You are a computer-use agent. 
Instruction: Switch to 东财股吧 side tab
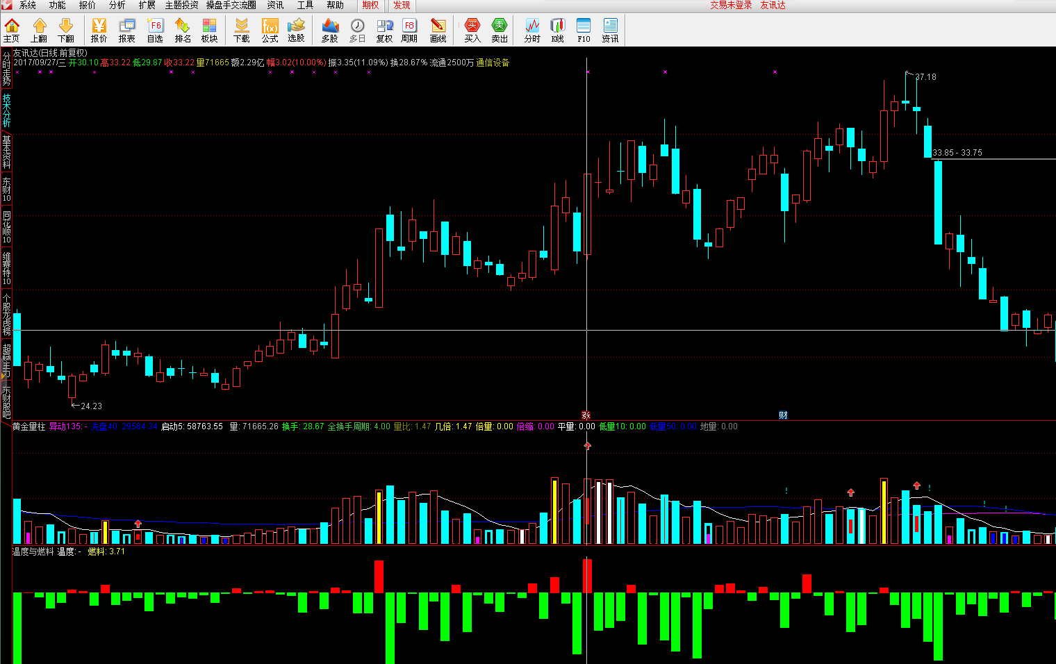coord(6,401)
